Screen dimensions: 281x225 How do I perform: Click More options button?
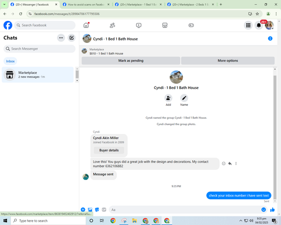(228, 61)
